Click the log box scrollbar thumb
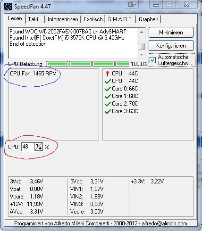Image resolution: width=202 pixels, height=231 pixels. click(x=142, y=46)
